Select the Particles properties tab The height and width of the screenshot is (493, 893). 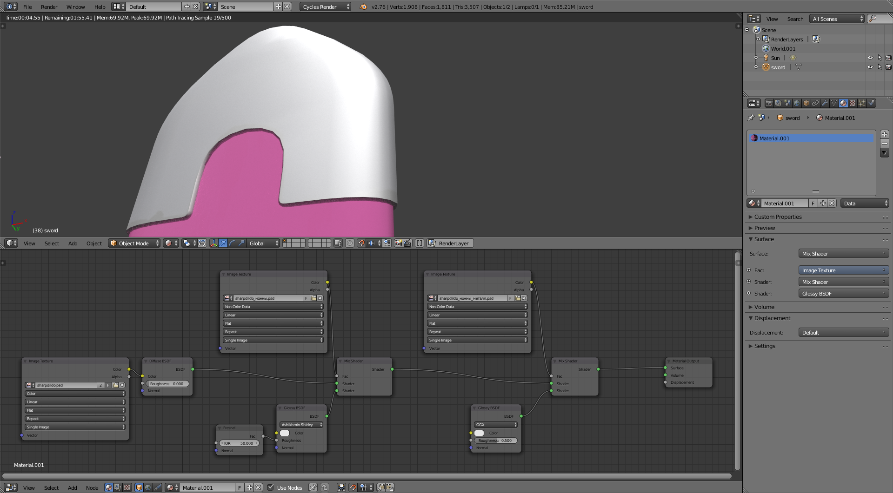coord(862,103)
